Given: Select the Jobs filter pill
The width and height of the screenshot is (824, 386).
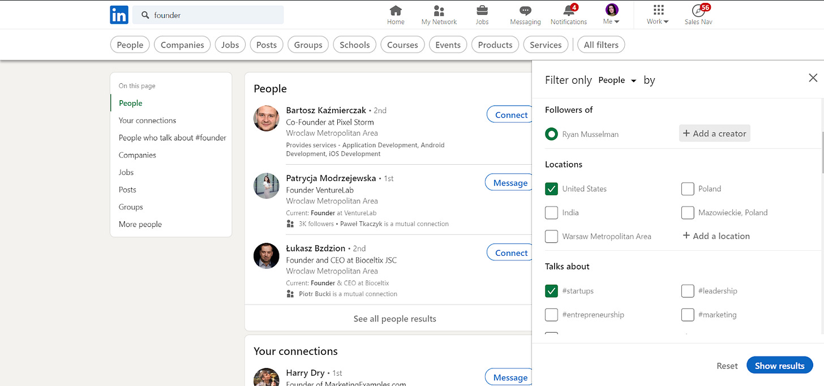Looking at the screenshot, I should click(230, 45).
